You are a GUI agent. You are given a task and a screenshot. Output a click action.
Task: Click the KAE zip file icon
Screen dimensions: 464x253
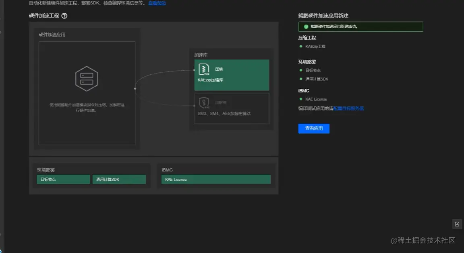click(203, 69)
